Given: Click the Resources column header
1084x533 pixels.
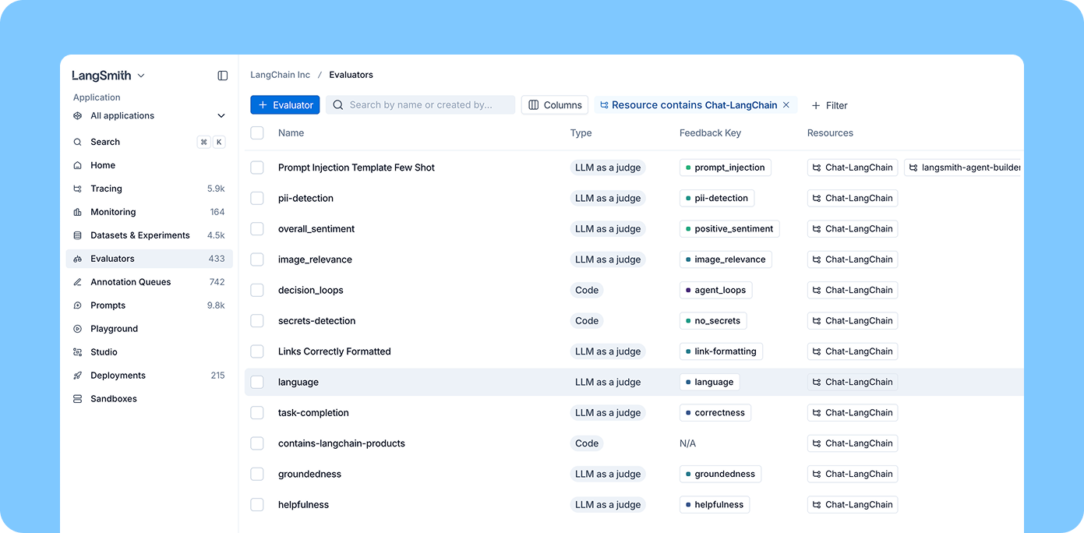Looking at the screenshot, I should [x=830, y=133].
